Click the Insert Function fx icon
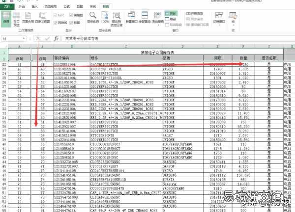 point(56,39)
